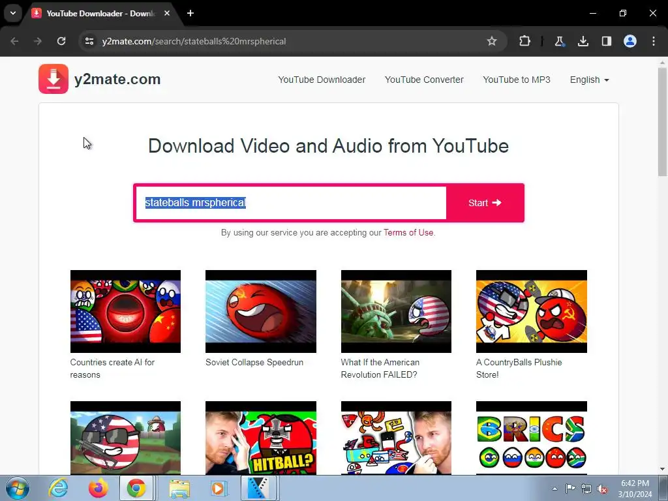Viewport: 668px width, 501px height.
Task: Open American Revolution FAILED video thumbnail
Action: [396, 311]
